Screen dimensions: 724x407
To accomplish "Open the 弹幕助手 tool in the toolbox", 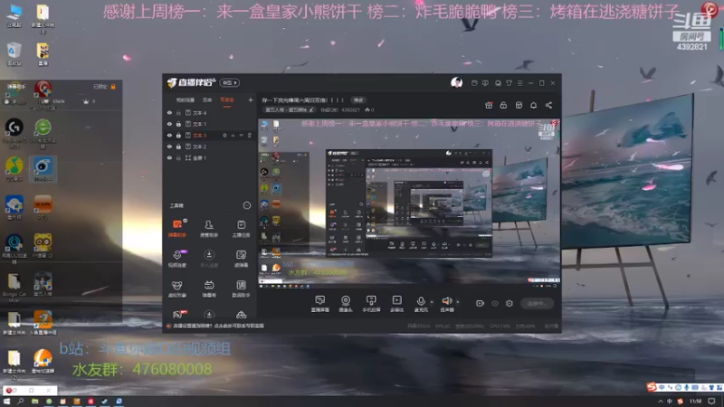I will tap(177, 229).
